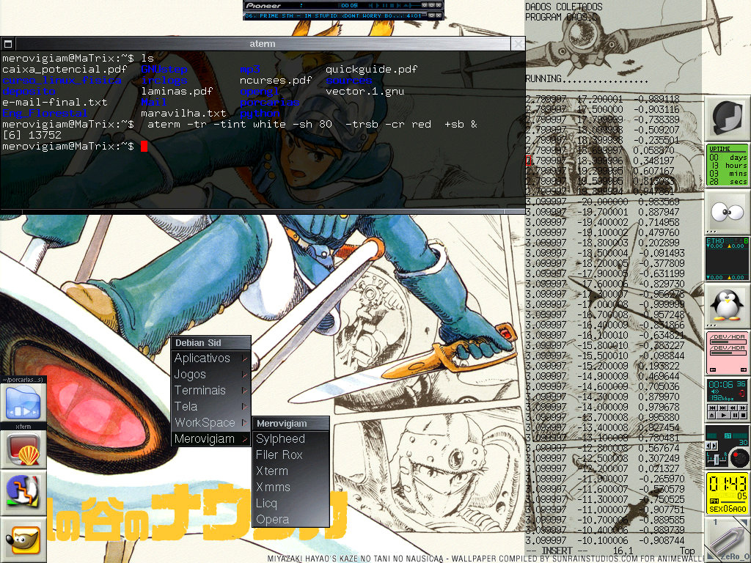Click the mixer applet volume knob
The width and height of the screenshot is (751, 563).
pyautogui.click(x=739, y=458)
